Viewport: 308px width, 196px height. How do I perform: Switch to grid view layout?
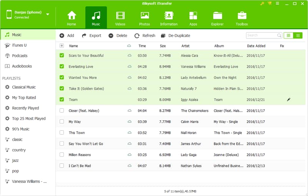(x=288, y=35)
